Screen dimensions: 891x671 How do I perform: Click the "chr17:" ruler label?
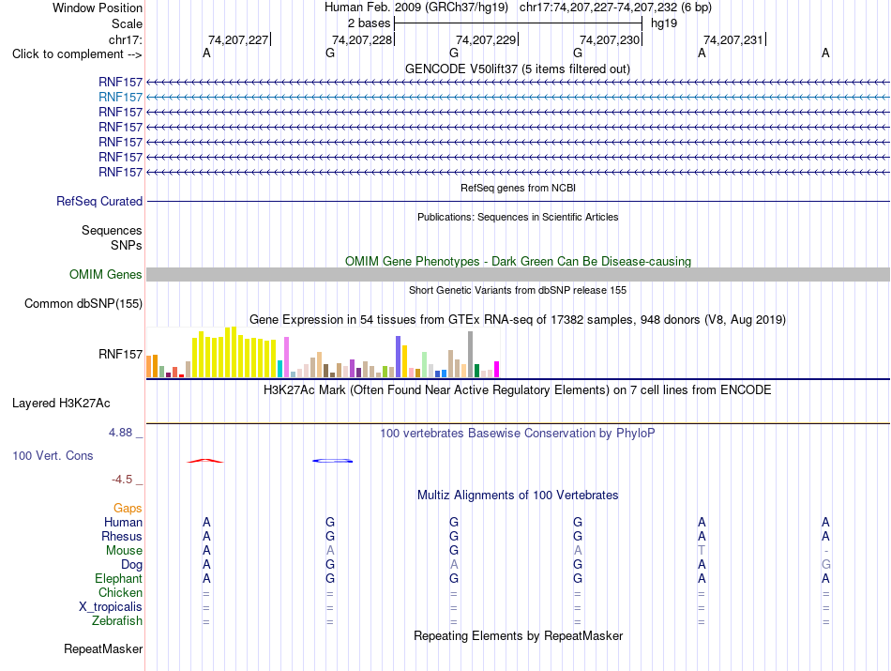click(x=125, y=39)
